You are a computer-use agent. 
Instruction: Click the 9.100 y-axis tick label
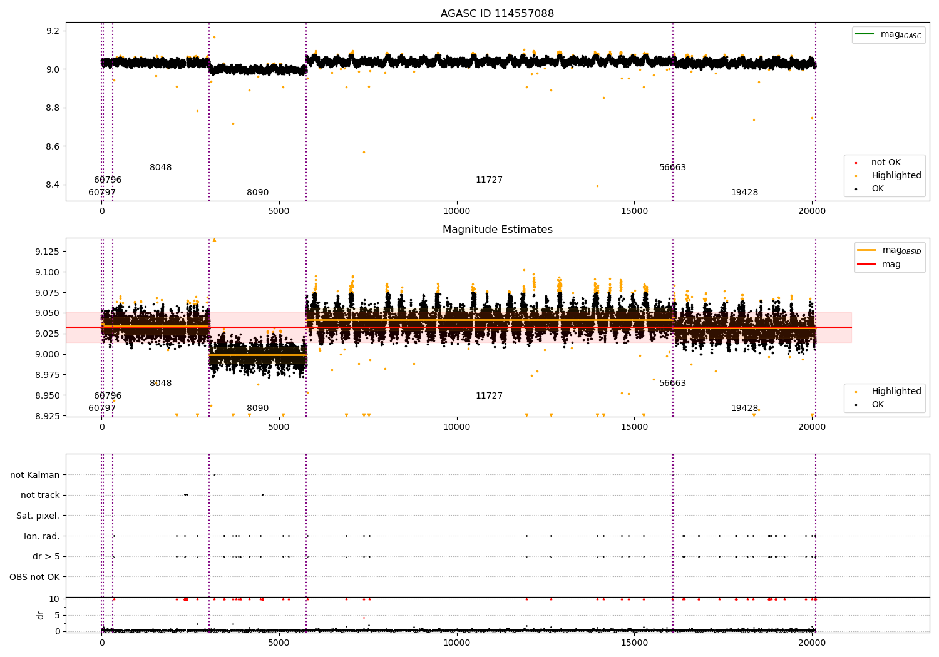click(48, 272)
